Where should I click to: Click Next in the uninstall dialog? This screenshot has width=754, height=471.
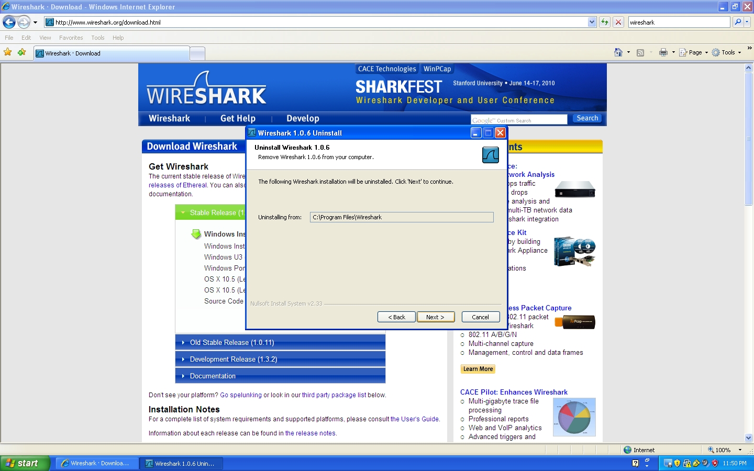click(436, 317)
